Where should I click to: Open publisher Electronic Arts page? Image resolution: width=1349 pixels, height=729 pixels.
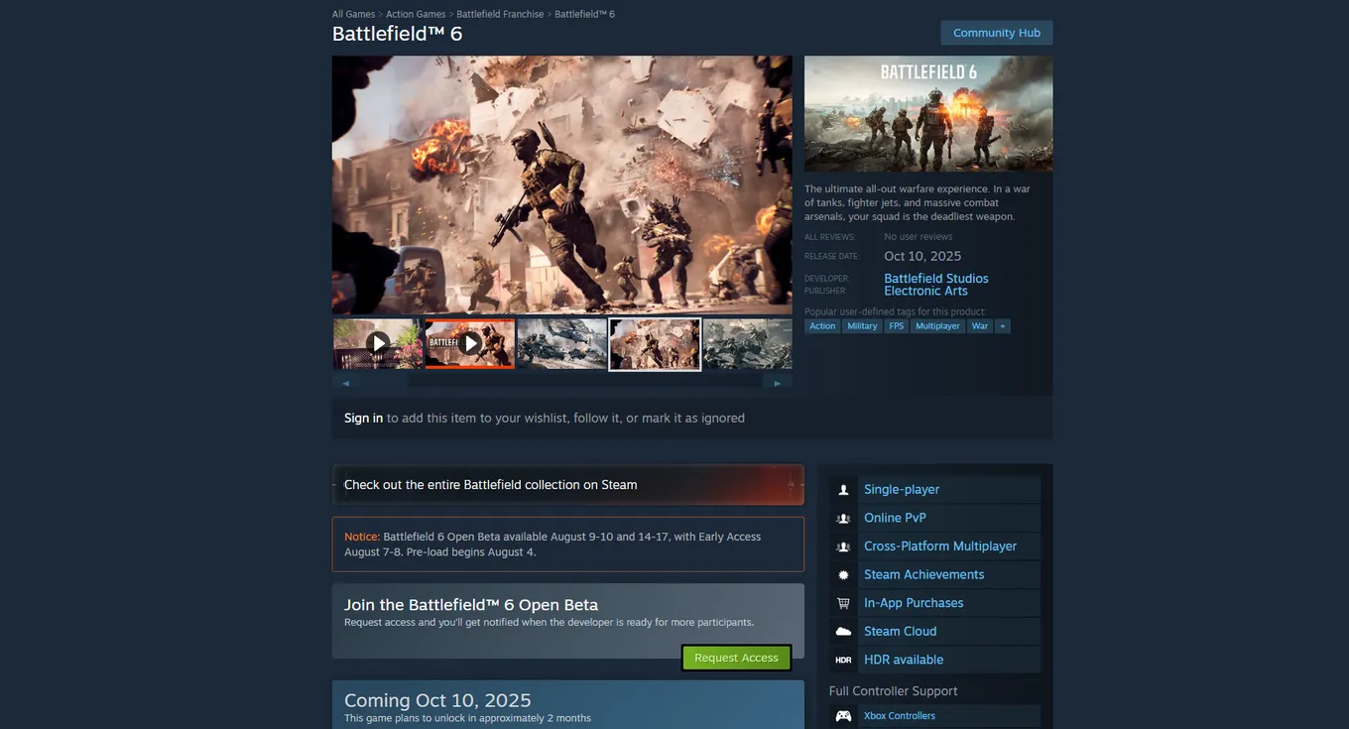coord(925,291)
